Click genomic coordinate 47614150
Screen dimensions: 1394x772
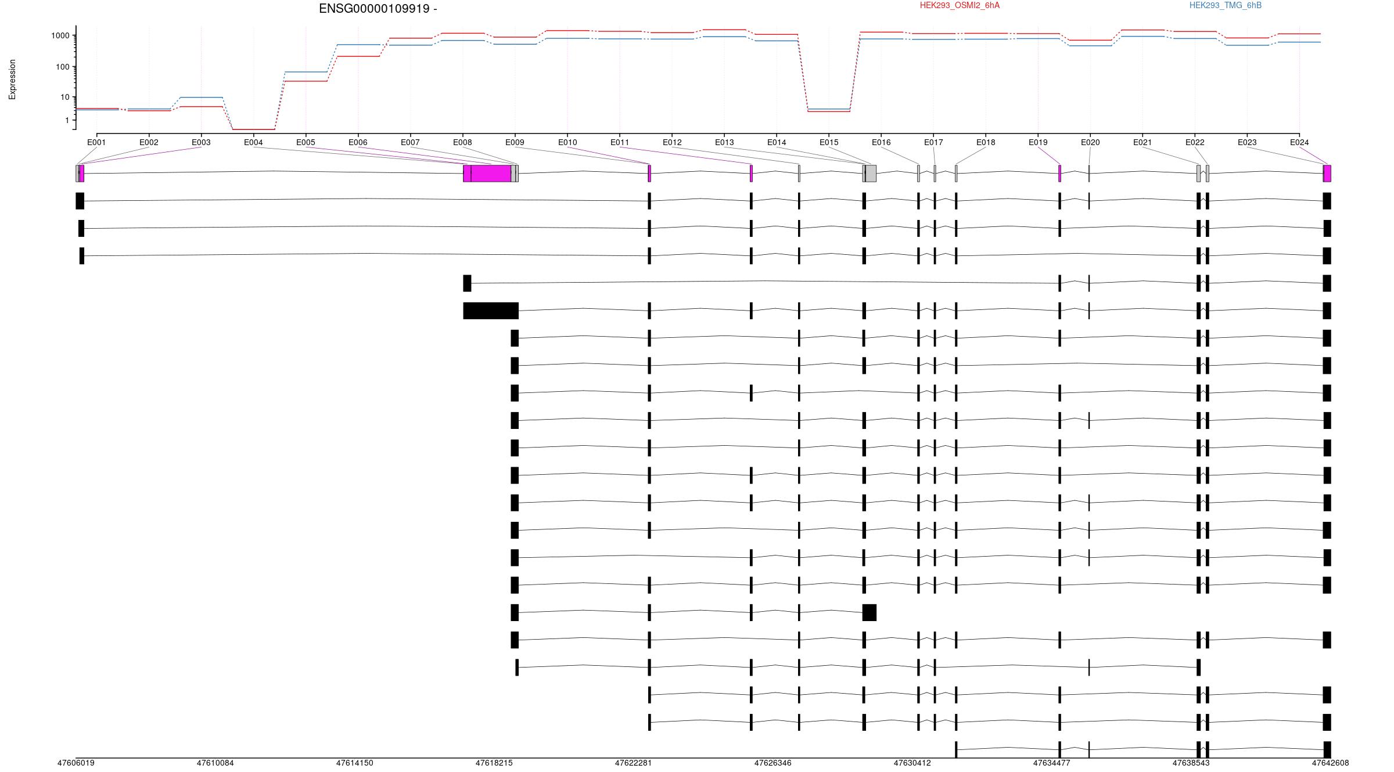click(x=354, y=763)
